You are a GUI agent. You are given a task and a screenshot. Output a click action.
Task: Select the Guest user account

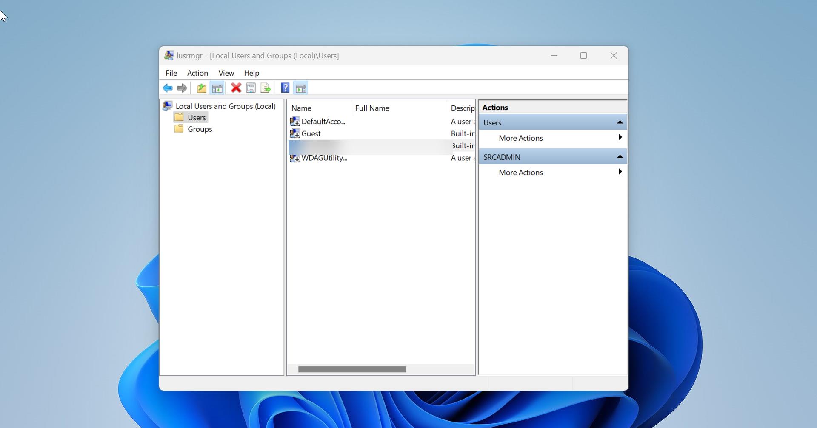(x=311, y=133)
